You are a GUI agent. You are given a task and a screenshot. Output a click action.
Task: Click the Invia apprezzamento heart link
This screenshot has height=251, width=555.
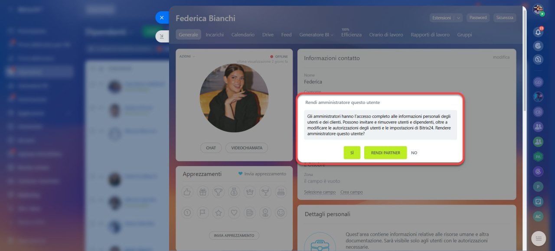[x=262, y=174]
